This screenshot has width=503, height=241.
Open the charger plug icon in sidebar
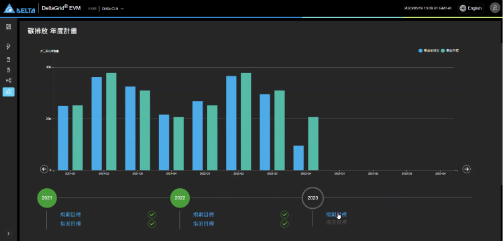click(9, 46)
